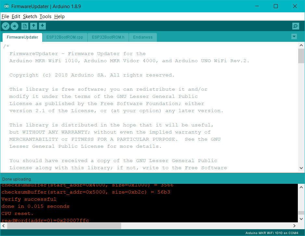Viewport: 305px width, 236px height.
Task: Click the console scrollbar down arrow
Action: pyautogui.click(x=301, y=219)
